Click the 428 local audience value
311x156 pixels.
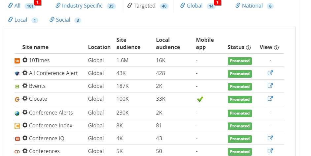point(160,73)
